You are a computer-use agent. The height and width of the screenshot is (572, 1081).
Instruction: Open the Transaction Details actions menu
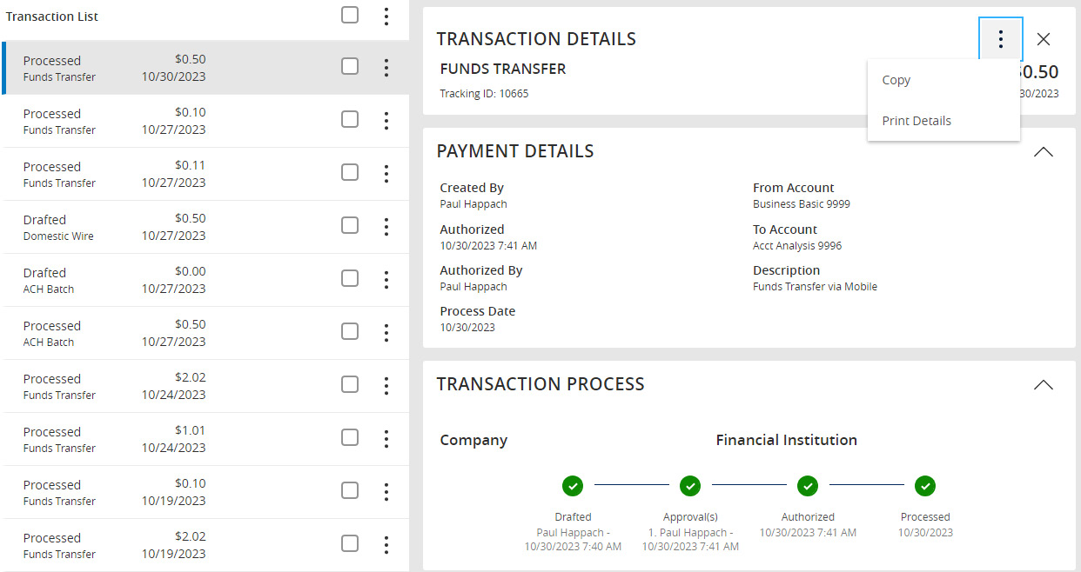pos(1000,38)
